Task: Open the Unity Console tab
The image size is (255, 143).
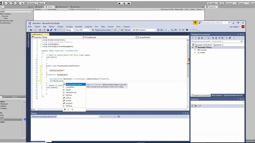Action: [x=8, y=97]
